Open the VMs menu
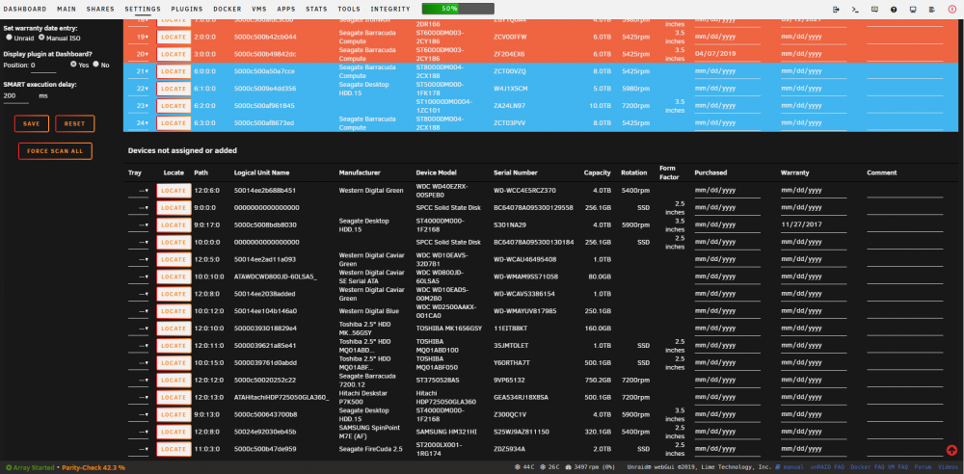964x474 pixels. coord(259,10)
